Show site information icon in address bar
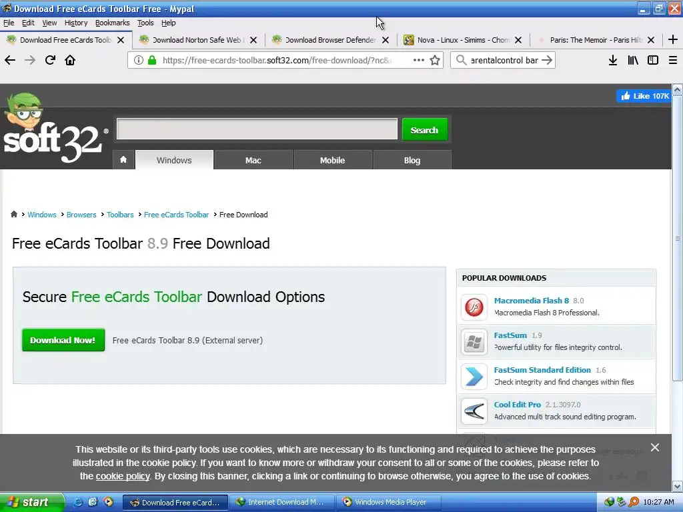The width and height of the screenshot is (683, 512). [x=138, y=60]
